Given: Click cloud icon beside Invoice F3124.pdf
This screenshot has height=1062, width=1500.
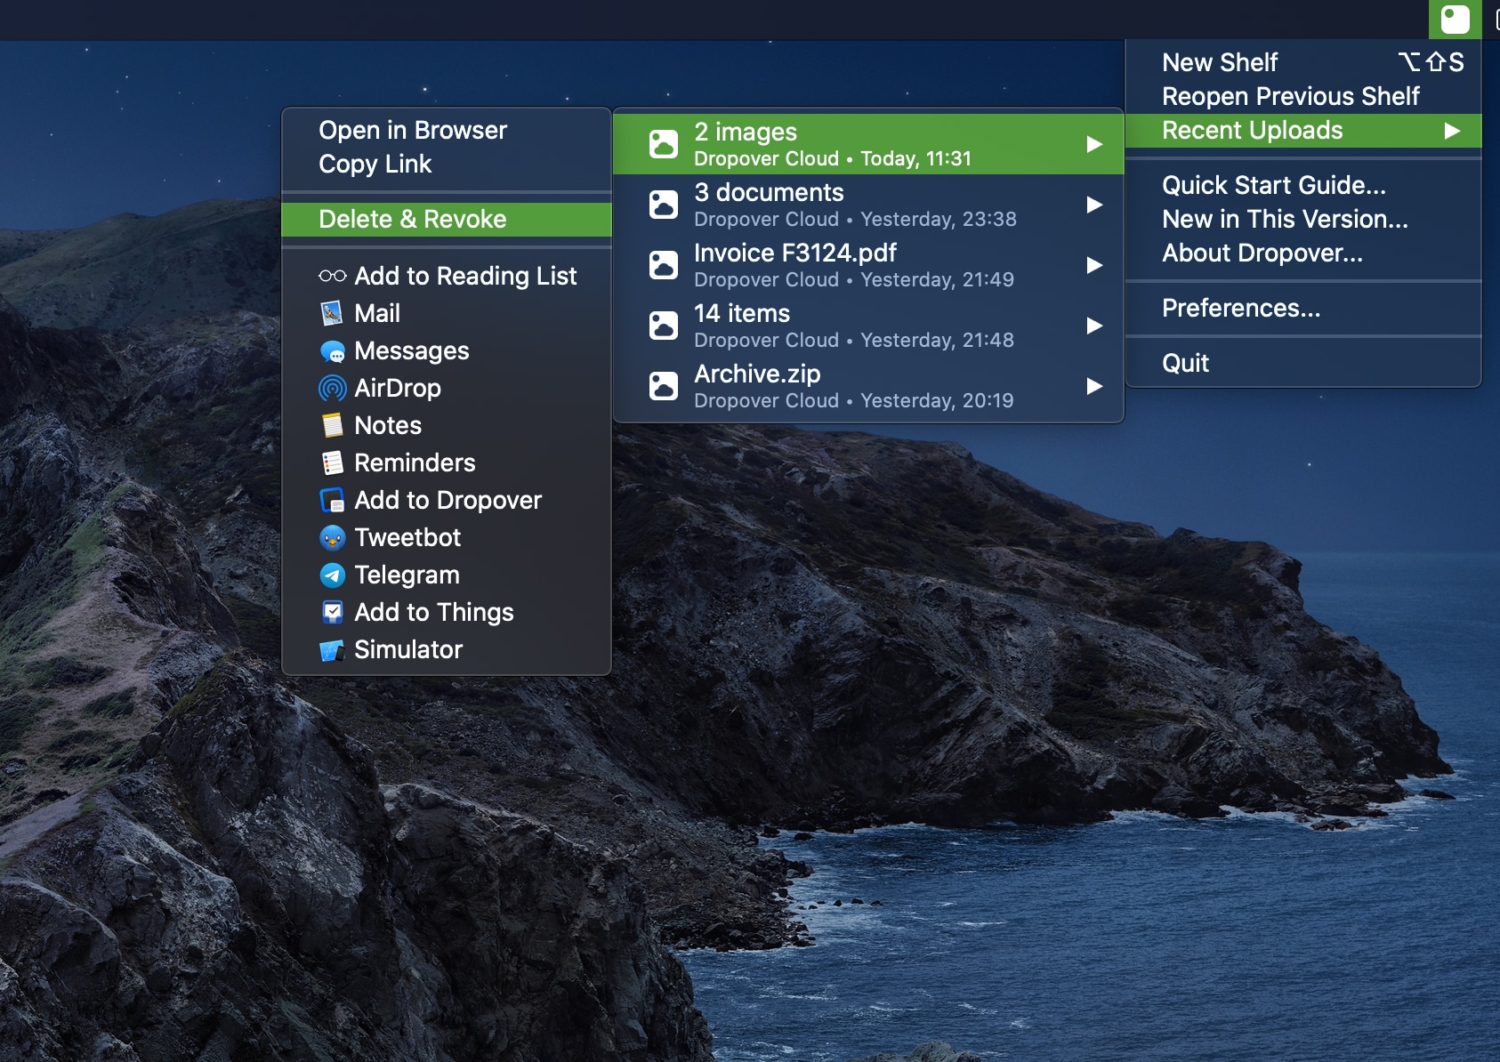Looking at the screenshot, I should pyautogui.click(x=664, y=265).
